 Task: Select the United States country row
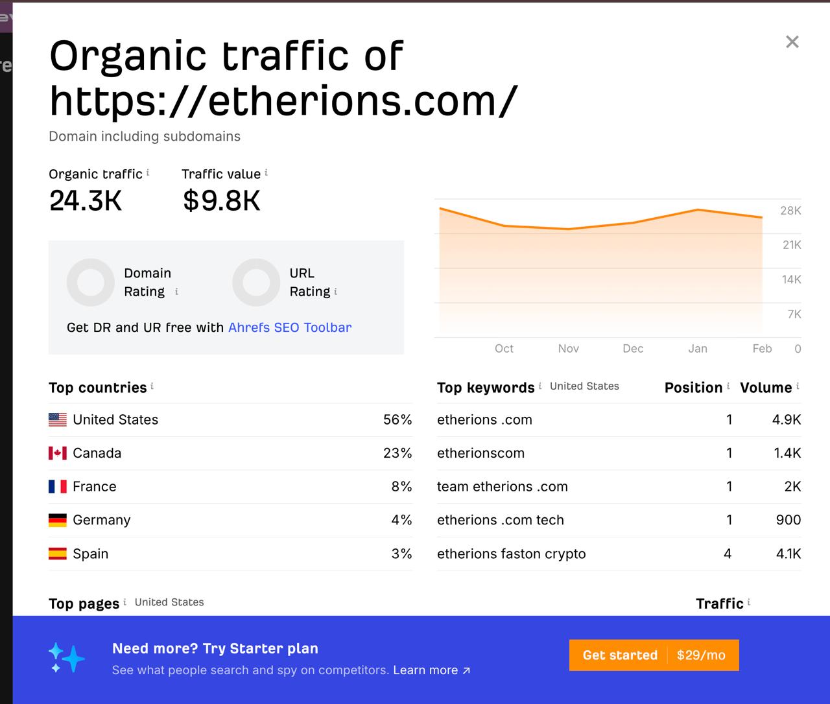point(230,419)
